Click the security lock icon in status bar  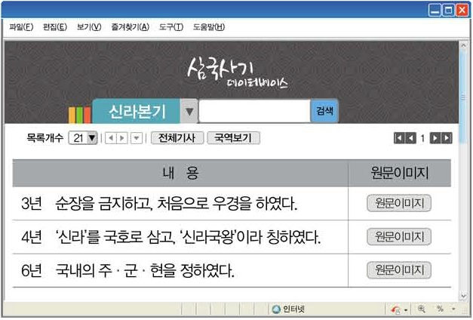click(x=396, y=309)
